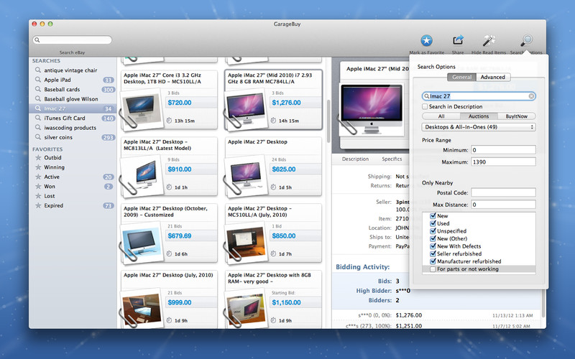This screenshot has width=575, height=359.
Task: Click magnifier icon beside iTunes Gift Card
Action: 38,118
